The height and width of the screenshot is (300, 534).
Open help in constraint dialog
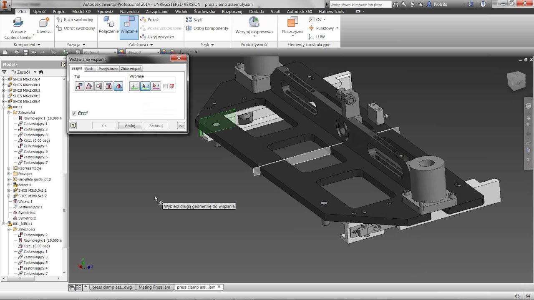(x=73, y=125)
